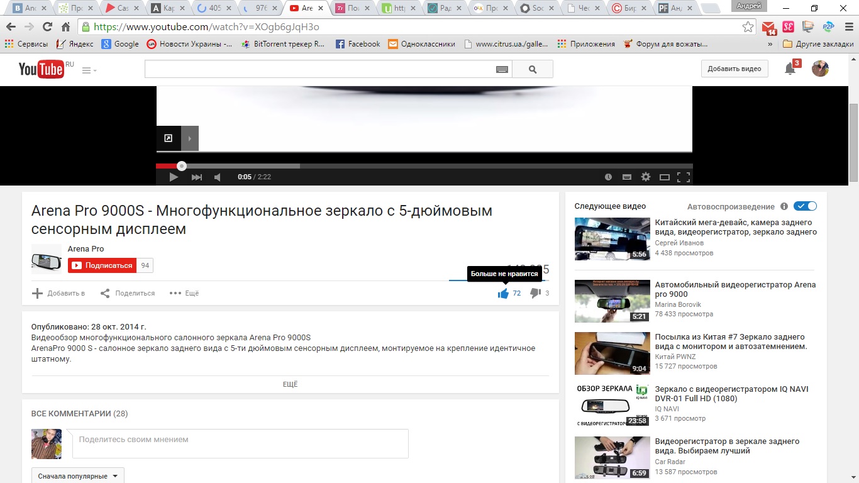Click the red playhead scrubber dot
The width and height of the screenshot is (859, 483).
(182, 166)
